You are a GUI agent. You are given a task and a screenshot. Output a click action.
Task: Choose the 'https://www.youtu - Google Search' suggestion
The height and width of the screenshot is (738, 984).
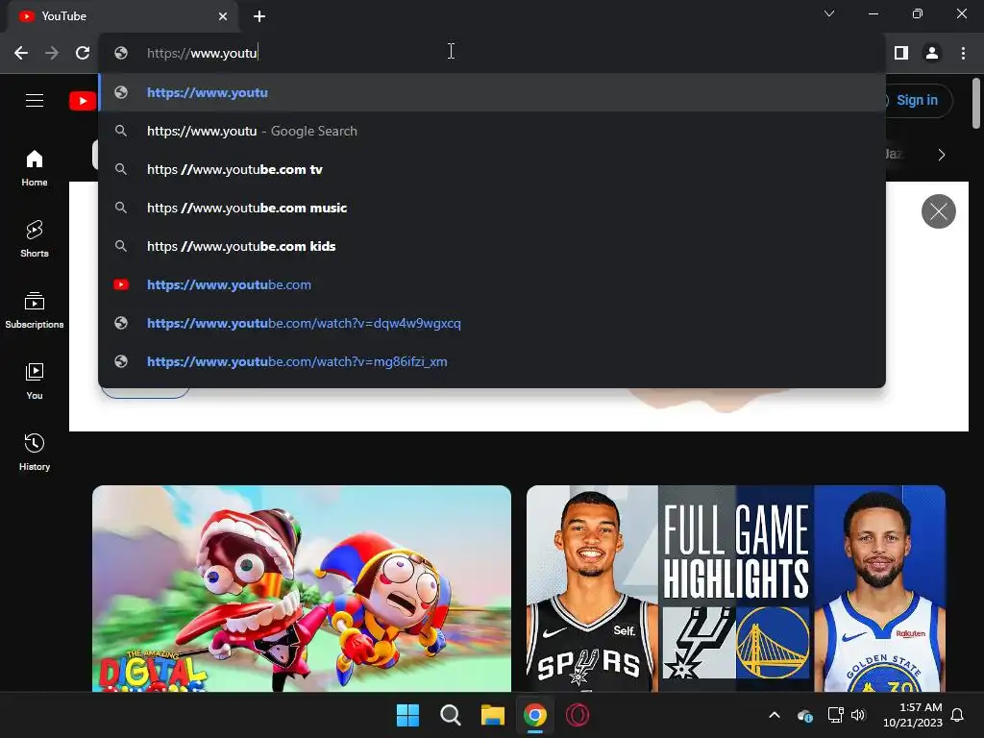[x=492, y=131]
